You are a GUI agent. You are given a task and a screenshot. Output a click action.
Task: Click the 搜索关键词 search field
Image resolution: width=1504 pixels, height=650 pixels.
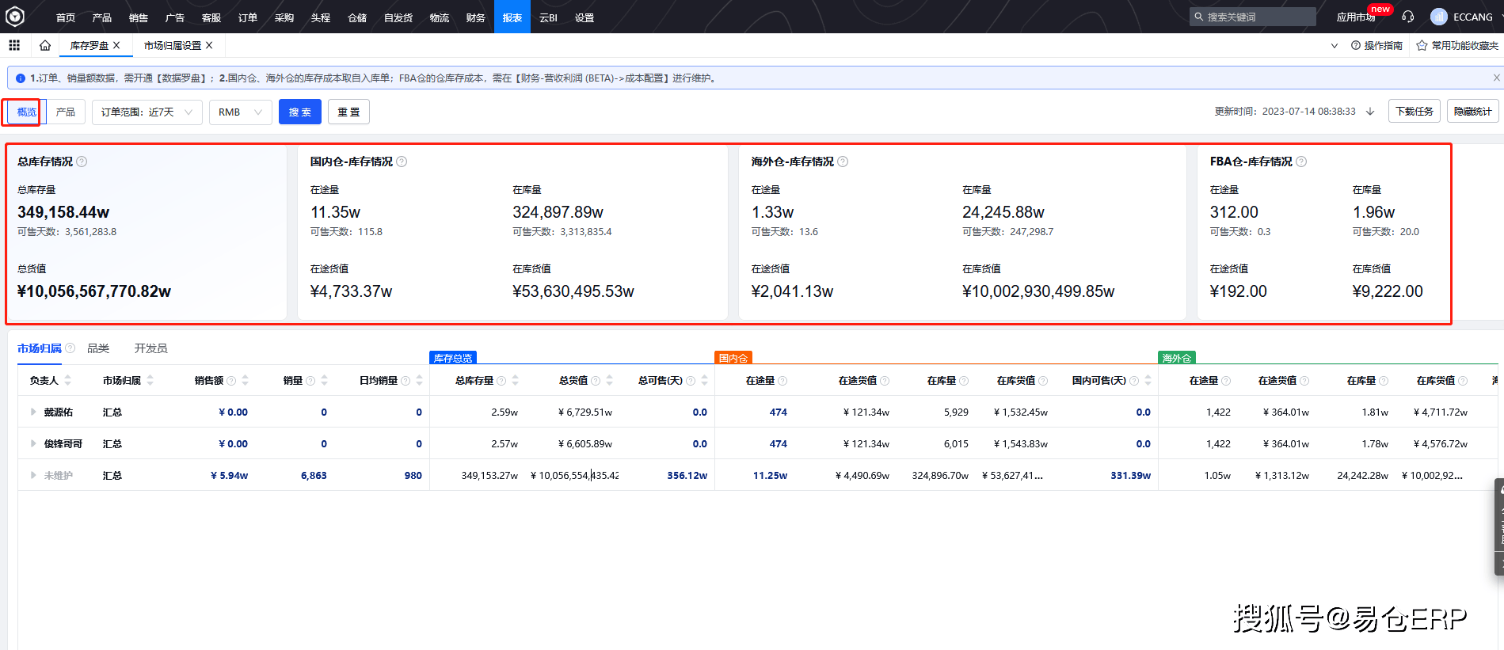tap(1253, 17)
